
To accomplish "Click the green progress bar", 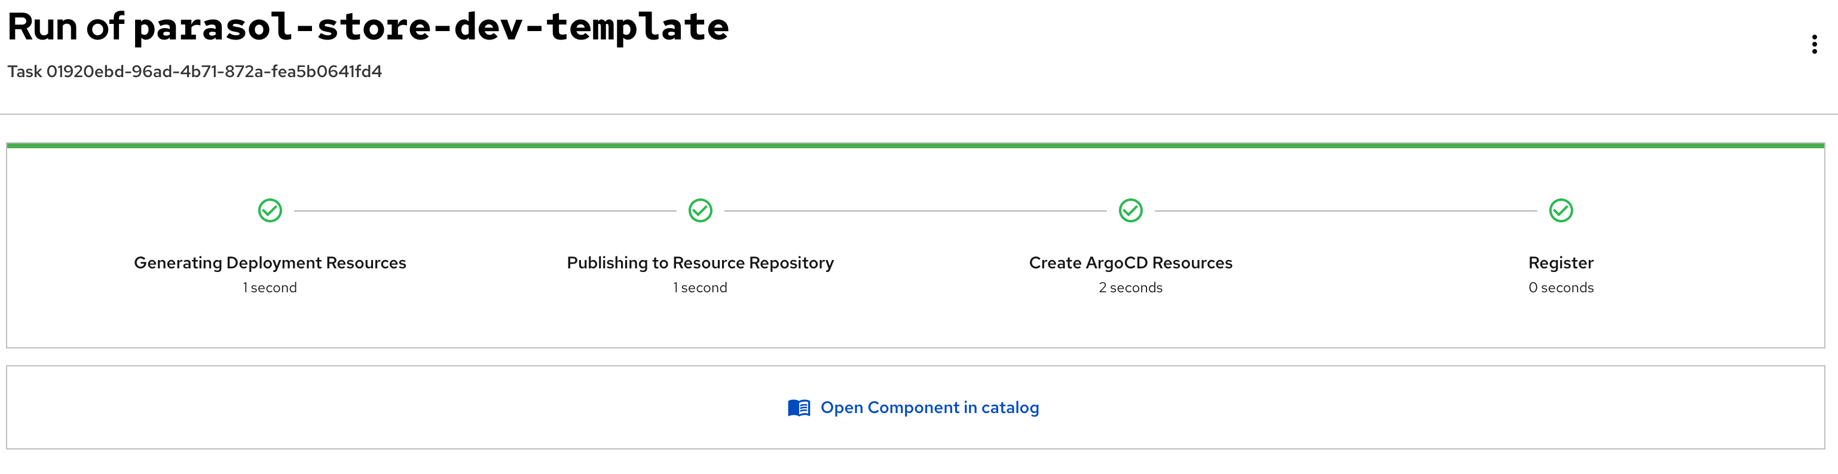I will pyautogui.click(x=916, y=146).
